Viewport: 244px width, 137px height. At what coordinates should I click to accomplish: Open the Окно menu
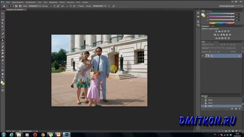78,2
